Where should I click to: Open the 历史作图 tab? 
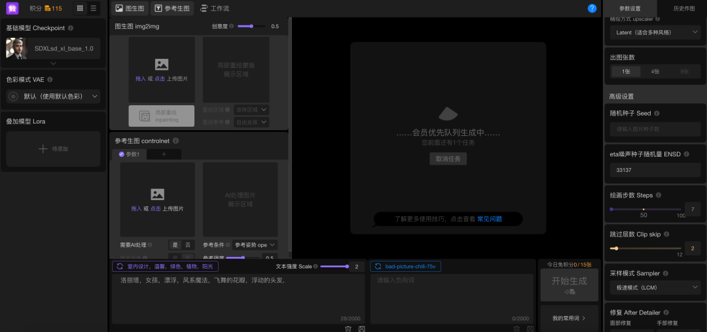(x=683, y=8)
